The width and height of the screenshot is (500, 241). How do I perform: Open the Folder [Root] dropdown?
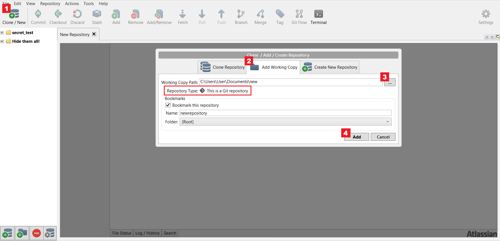tap(285, 122)
